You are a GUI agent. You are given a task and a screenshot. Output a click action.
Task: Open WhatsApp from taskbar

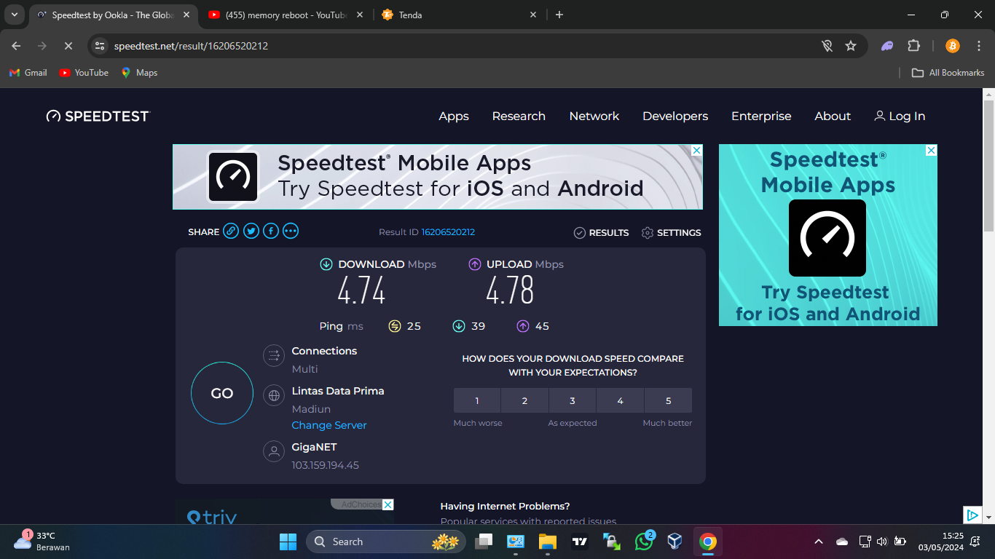644,542
